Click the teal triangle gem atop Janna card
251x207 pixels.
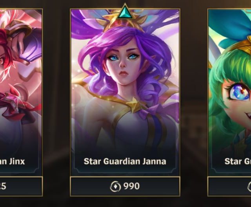[x=125, y=11]
